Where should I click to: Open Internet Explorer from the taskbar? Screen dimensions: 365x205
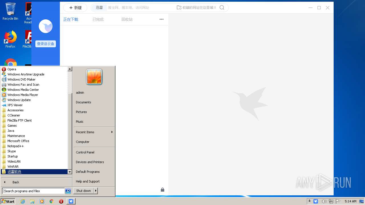pos(23,201)
